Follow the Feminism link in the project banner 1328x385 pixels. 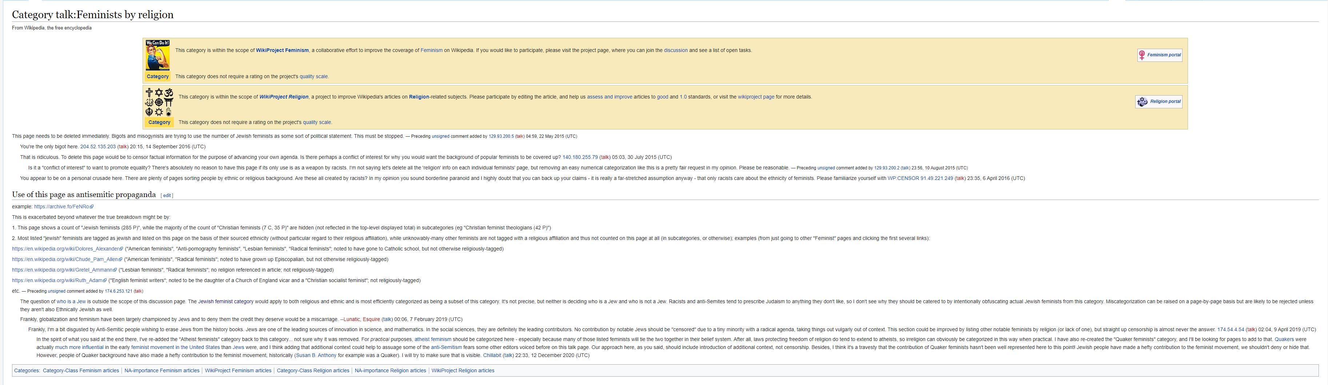point(431,51)
